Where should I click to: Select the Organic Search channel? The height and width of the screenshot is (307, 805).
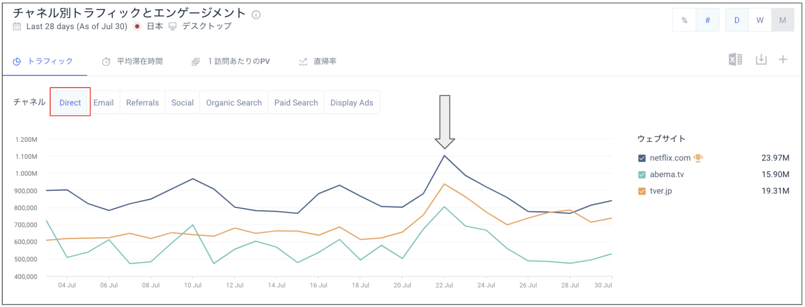point(233,103)
